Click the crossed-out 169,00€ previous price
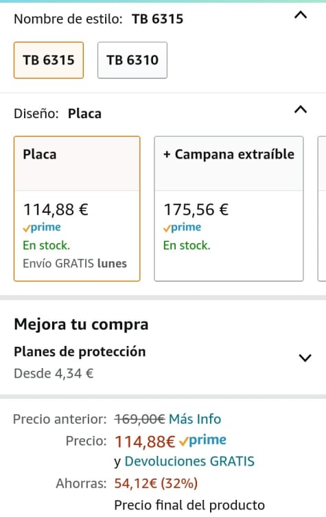The height and width of the screenshot is (517, 326). (x=139, y=419)
